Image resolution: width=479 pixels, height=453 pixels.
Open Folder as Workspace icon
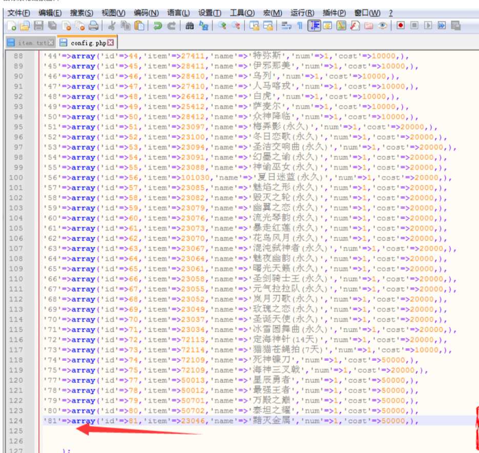[369, 26]
